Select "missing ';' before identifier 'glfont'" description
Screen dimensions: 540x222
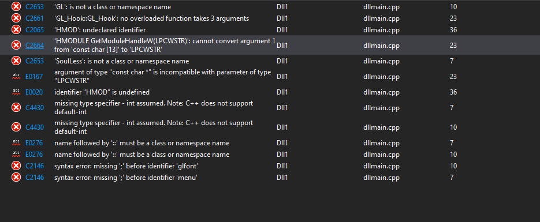pyautogui.click(x=126, y=166)
